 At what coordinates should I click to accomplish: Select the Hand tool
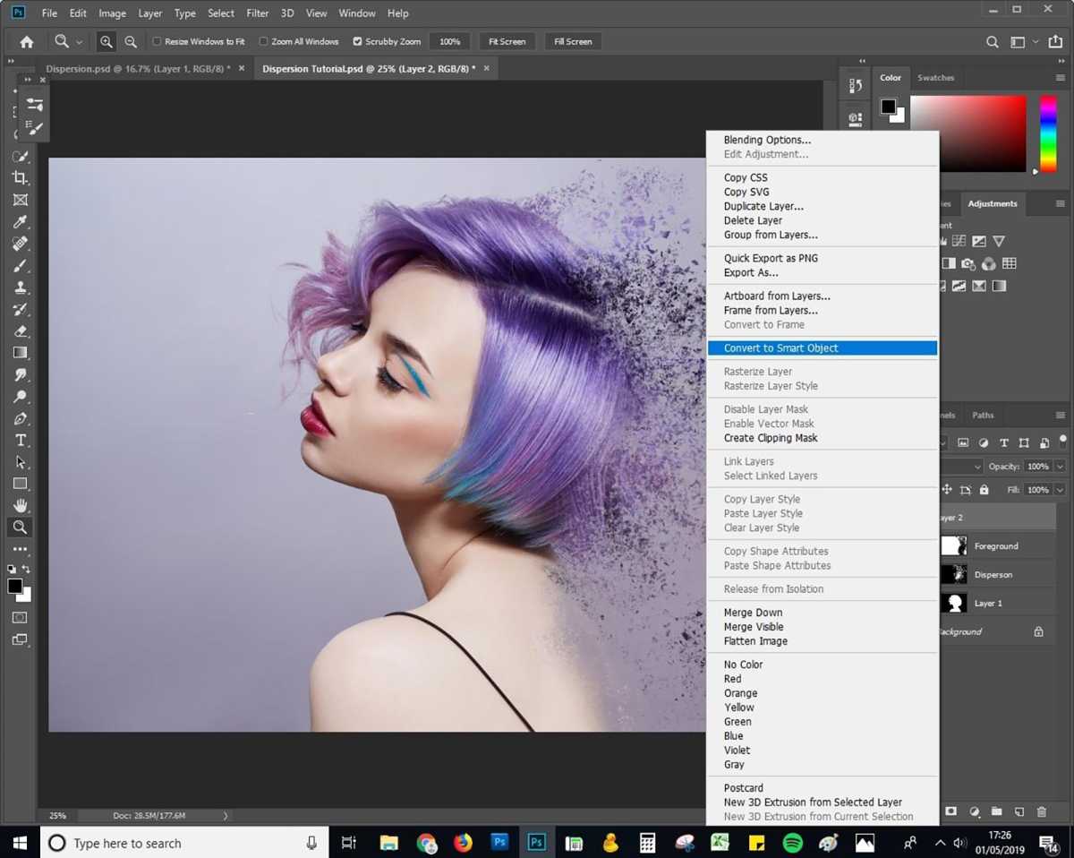click(x=20, y=505)
